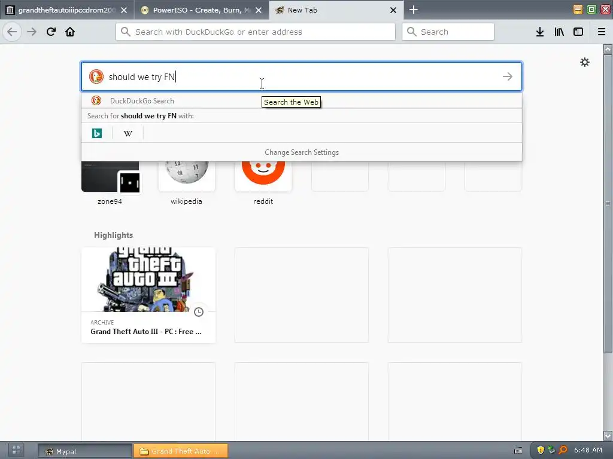Open Grand Theft Auto folder taskbar button

coord(181,451)
